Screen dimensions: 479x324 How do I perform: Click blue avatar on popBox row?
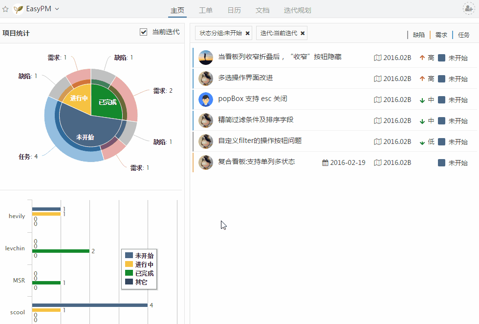click(206, 100)
